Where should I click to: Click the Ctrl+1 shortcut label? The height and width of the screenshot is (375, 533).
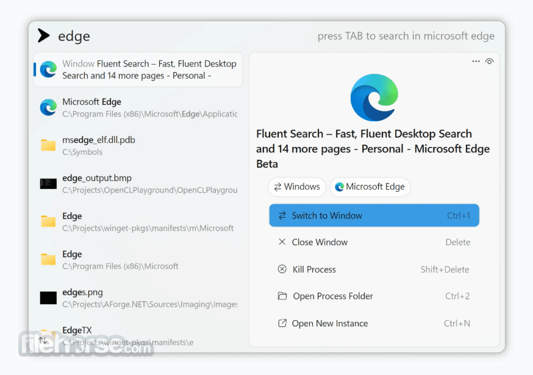point(459,215)
